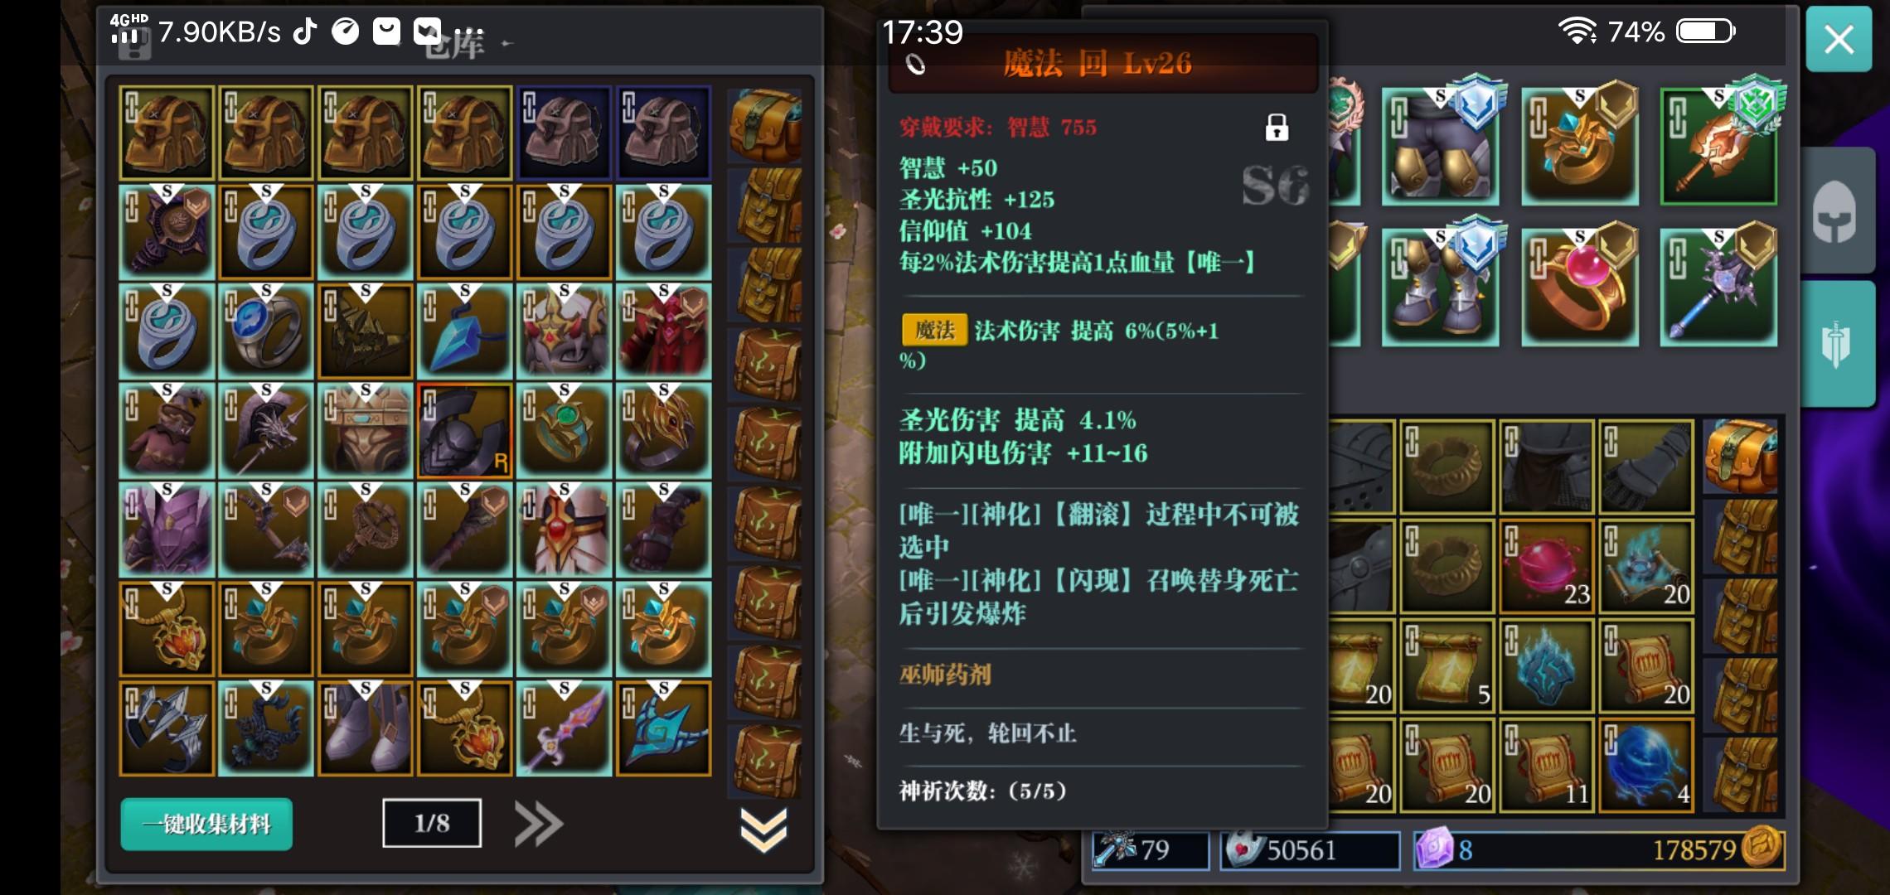
Task: Choose the blue sphere stack of 4
Action: click(1646, 765)
